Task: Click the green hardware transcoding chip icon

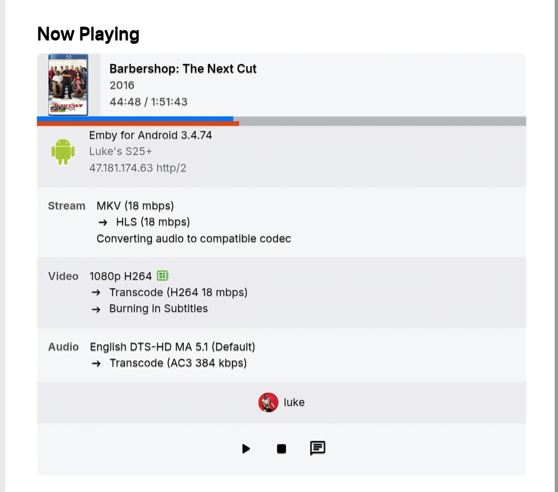Action: click(x=162, y=276)
